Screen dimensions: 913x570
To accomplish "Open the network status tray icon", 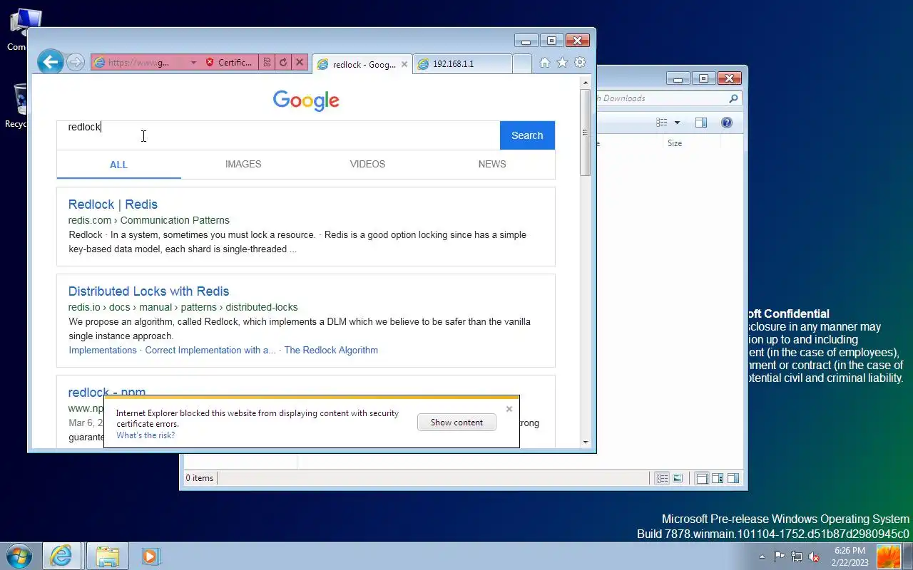I will [x=797, y=556].
